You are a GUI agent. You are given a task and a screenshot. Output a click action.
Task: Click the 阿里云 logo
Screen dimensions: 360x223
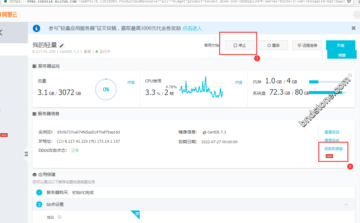(x=9, y=15)
